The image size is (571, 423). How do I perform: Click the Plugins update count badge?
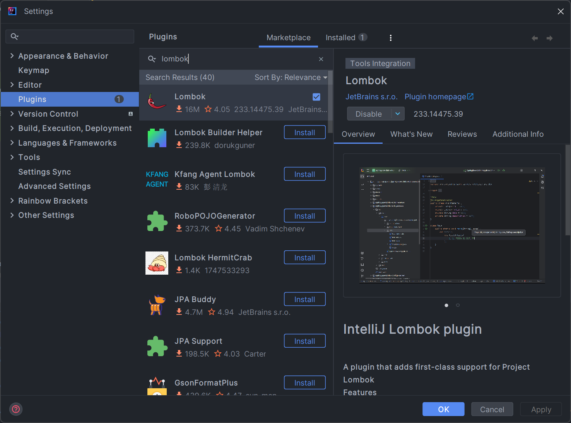tap(119, 99)
